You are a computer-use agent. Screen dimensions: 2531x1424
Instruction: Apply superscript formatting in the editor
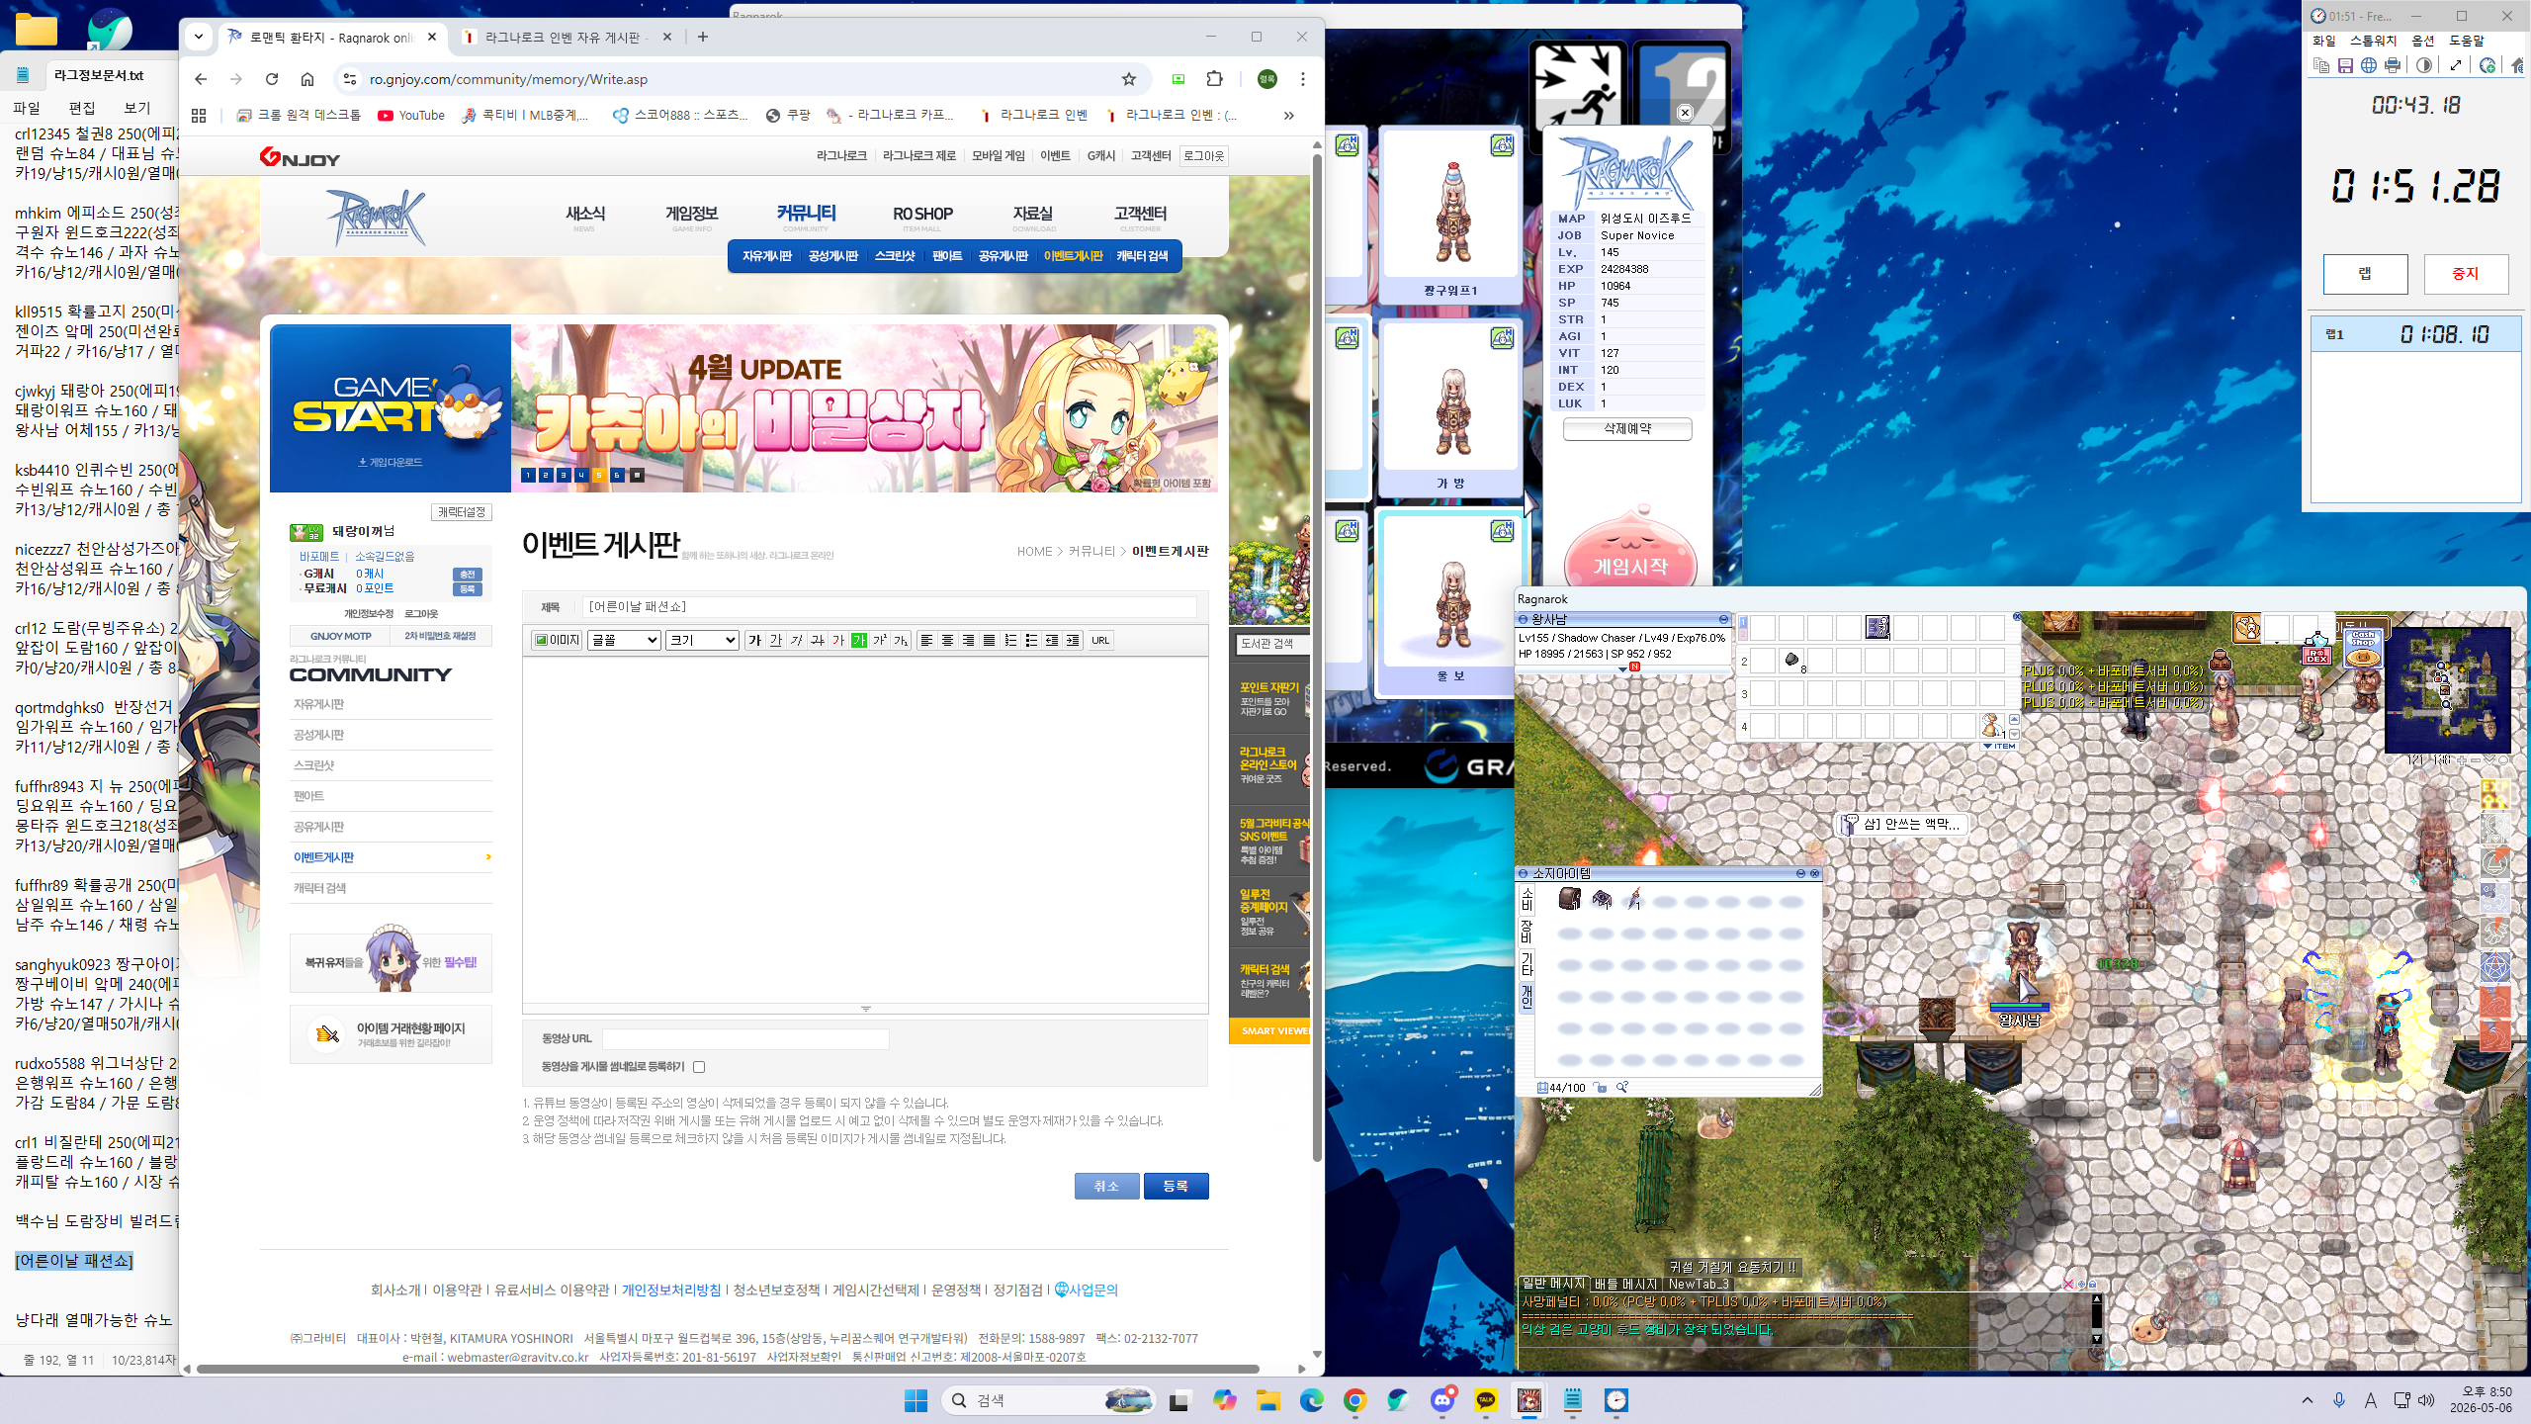click(x=879, y=641)
